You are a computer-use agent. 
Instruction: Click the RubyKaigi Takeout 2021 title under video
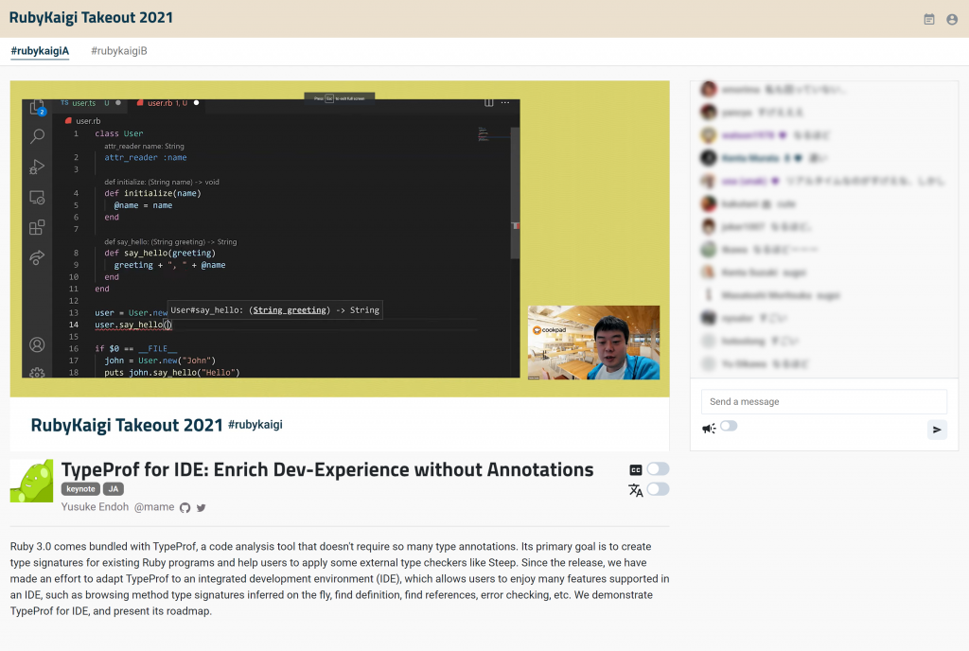[127, 425]
